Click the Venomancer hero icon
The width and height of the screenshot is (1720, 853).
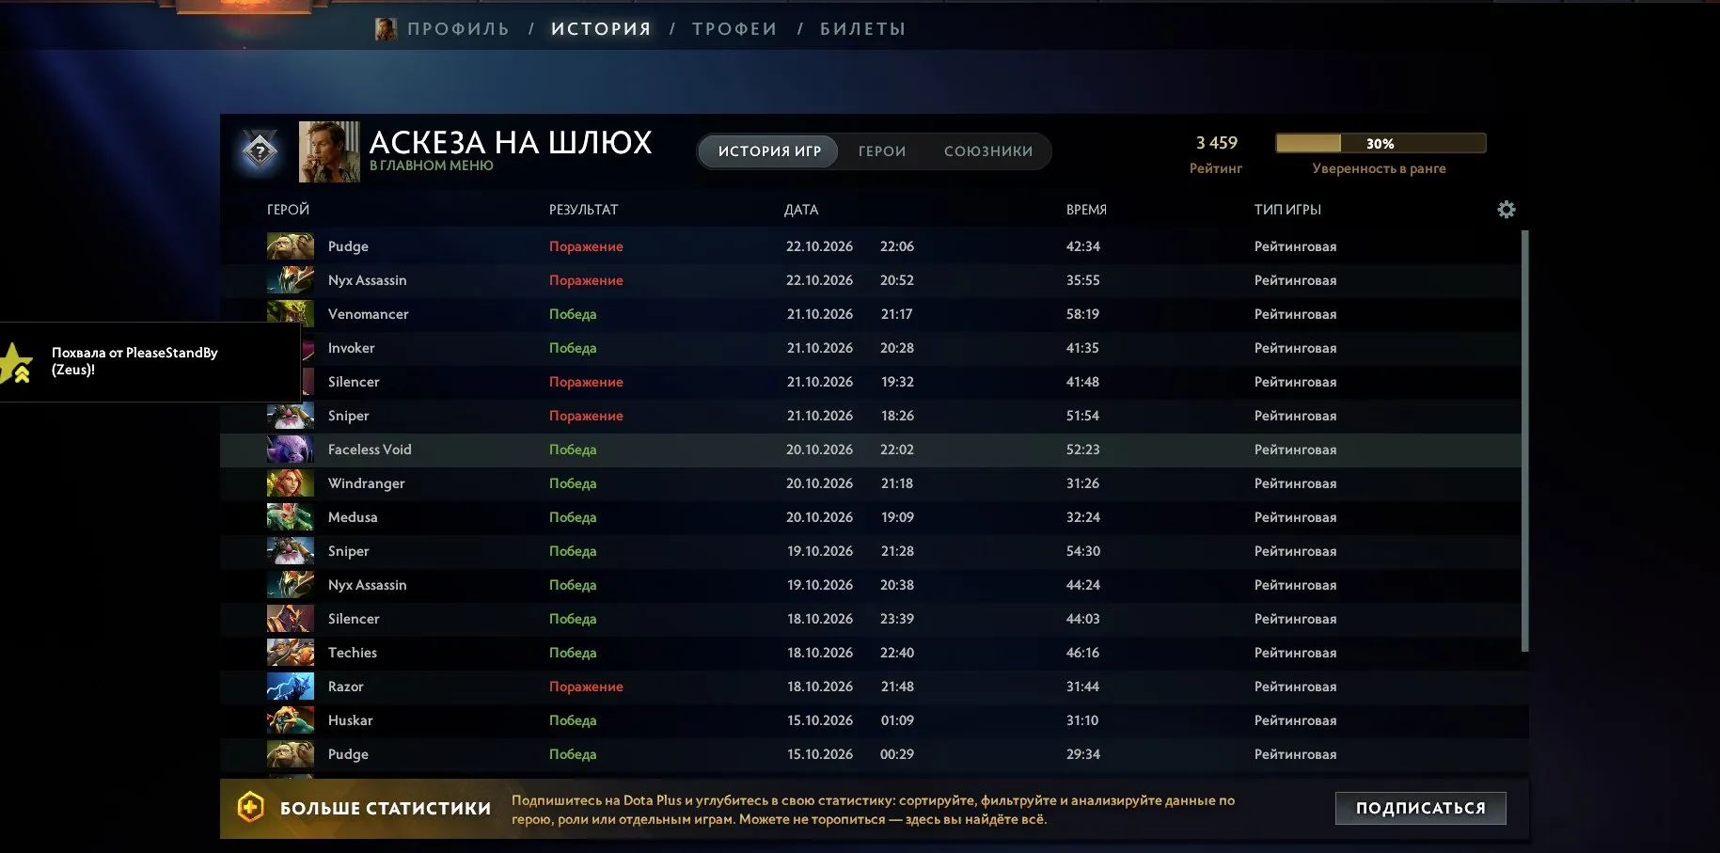click(x=291, y=313)
